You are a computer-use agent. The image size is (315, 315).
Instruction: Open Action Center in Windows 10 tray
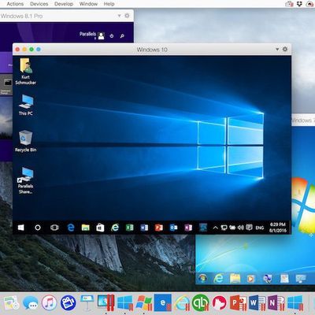(249, 228)
